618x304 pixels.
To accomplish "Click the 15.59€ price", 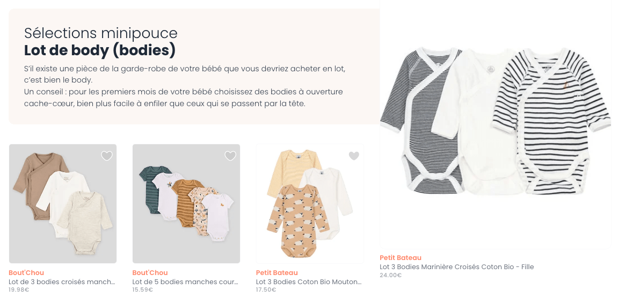I will coord(143,290).
